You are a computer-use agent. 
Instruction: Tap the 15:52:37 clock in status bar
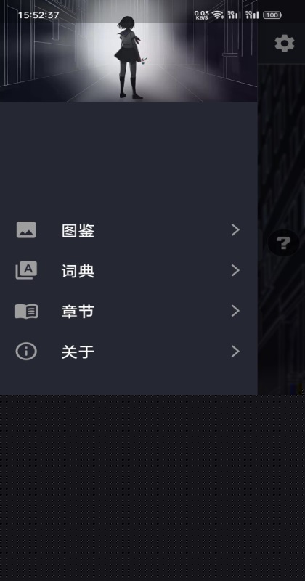click(x=38, y=15)
